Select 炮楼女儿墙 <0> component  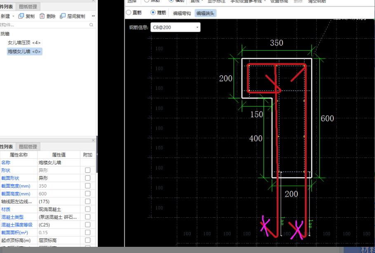24,51
